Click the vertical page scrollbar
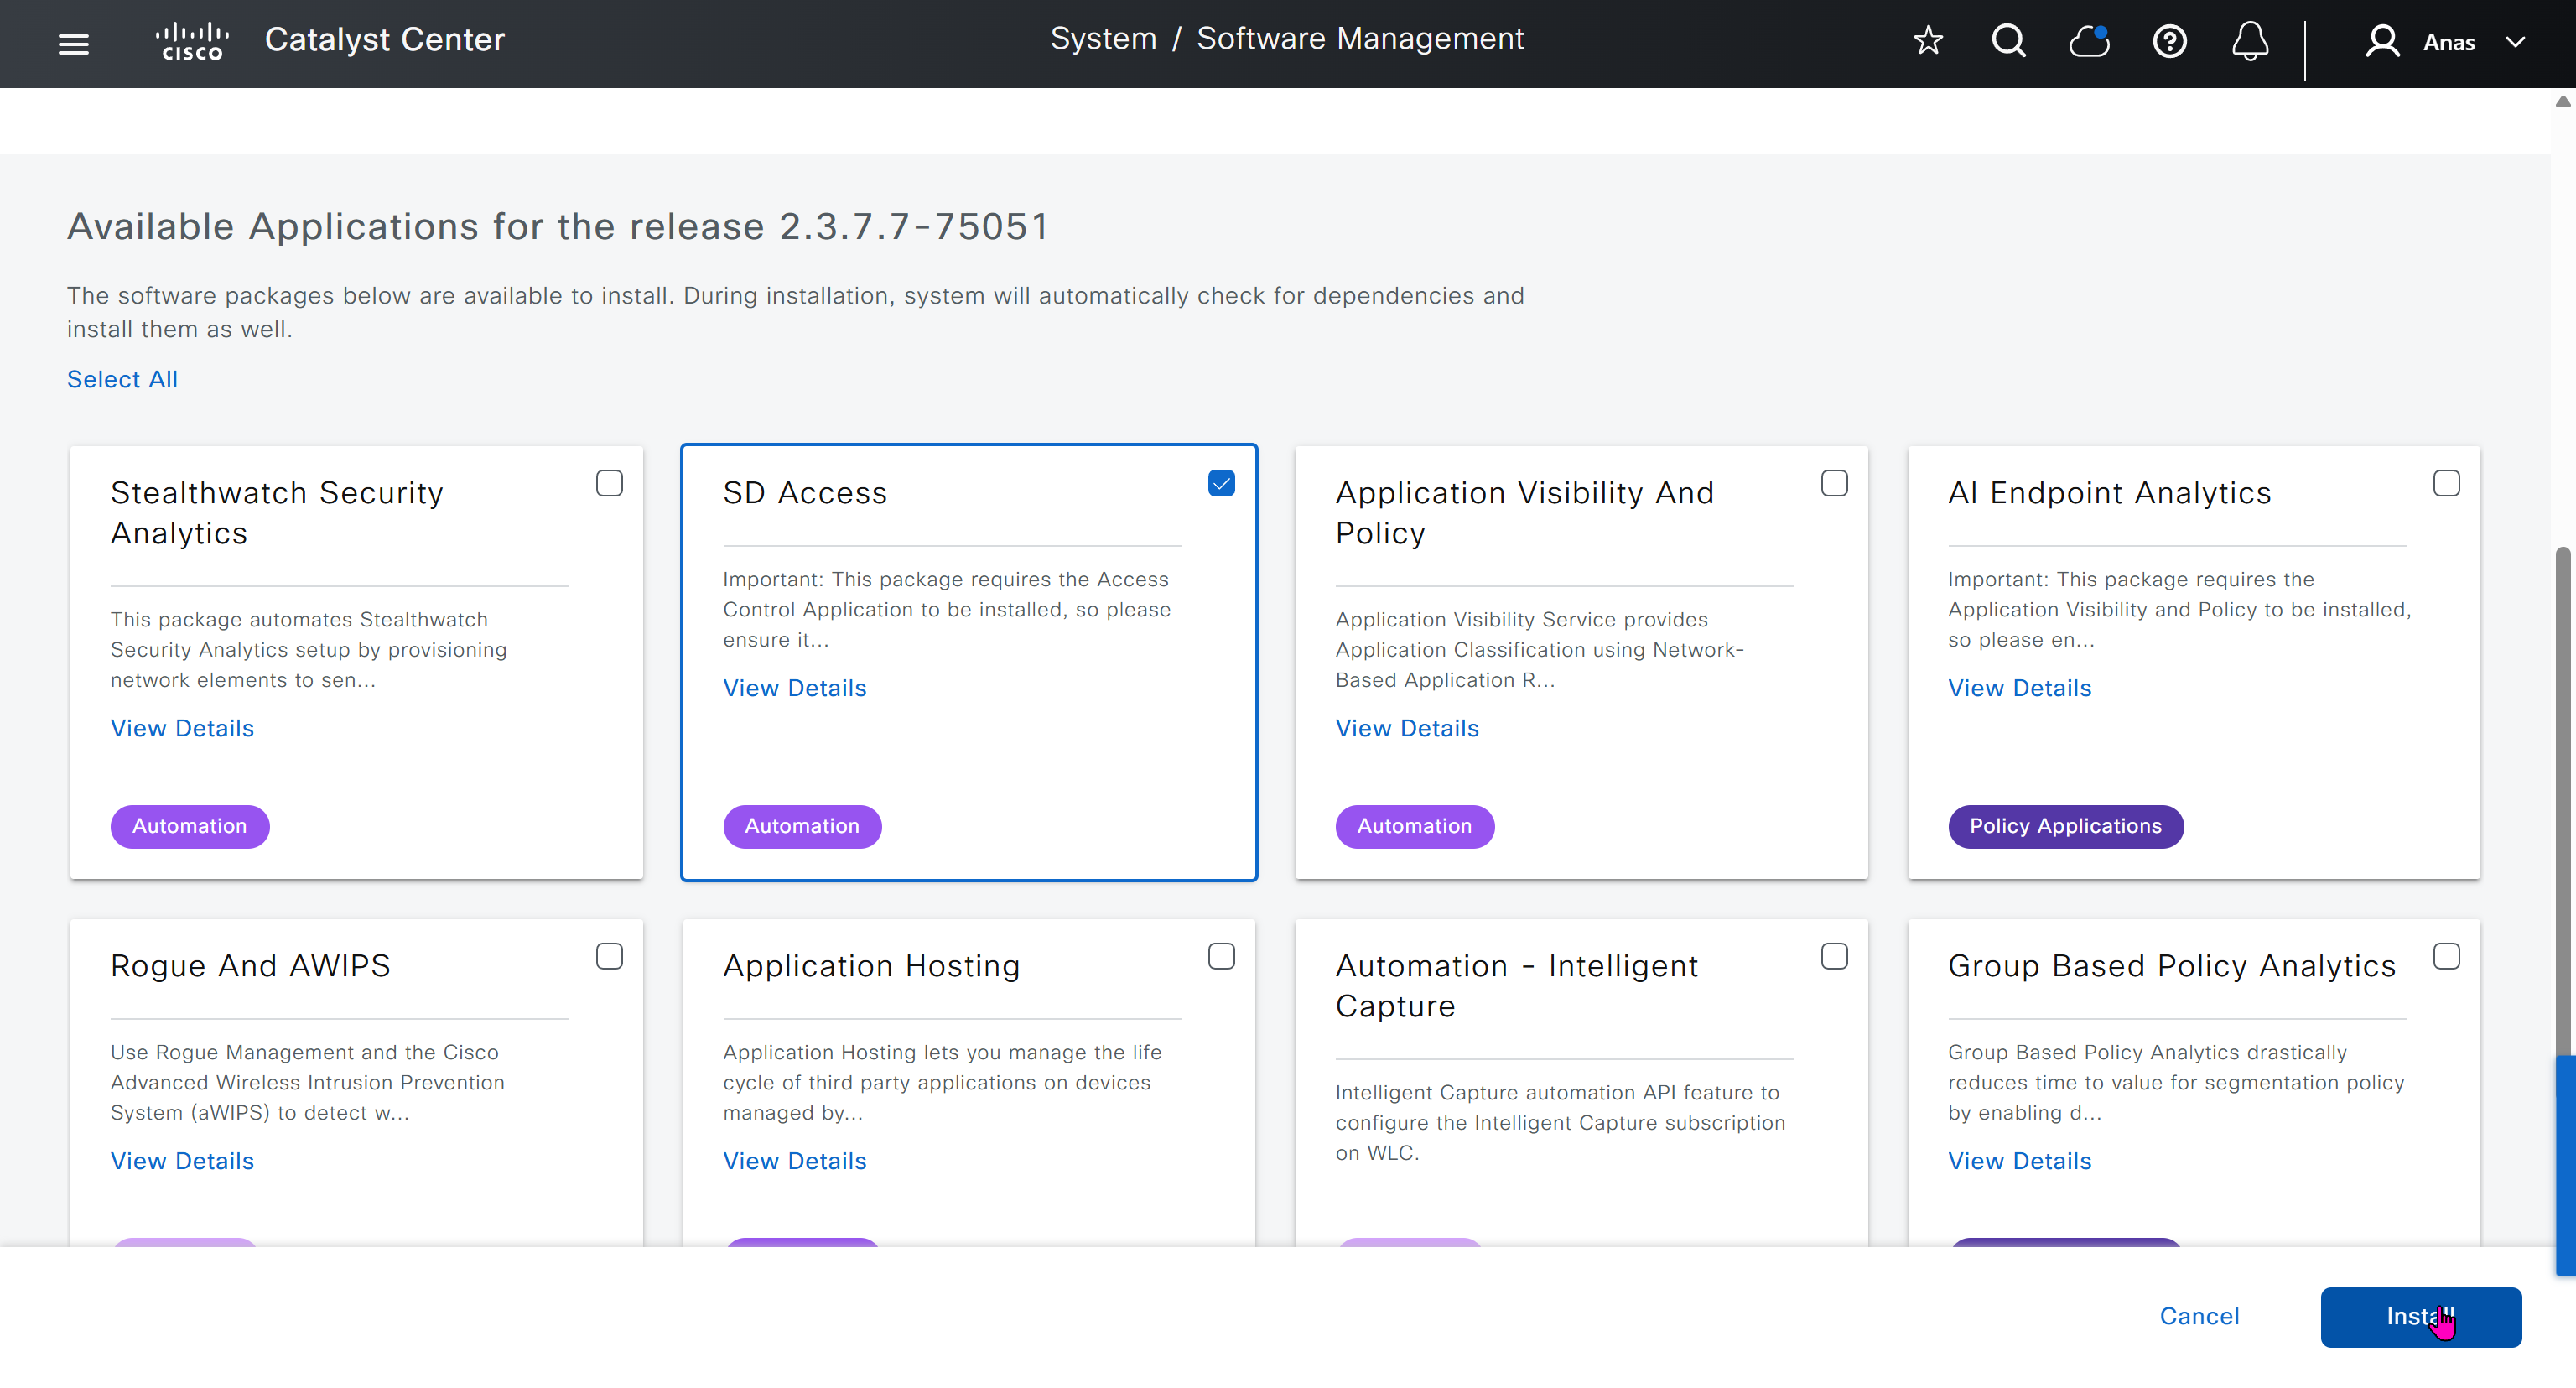Viewport: 2576px width, 1388px height. (x=2562, y=800)
